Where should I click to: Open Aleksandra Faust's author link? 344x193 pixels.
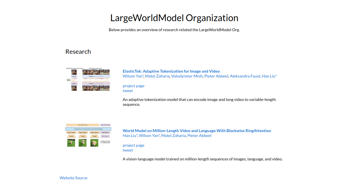(245, 76)
